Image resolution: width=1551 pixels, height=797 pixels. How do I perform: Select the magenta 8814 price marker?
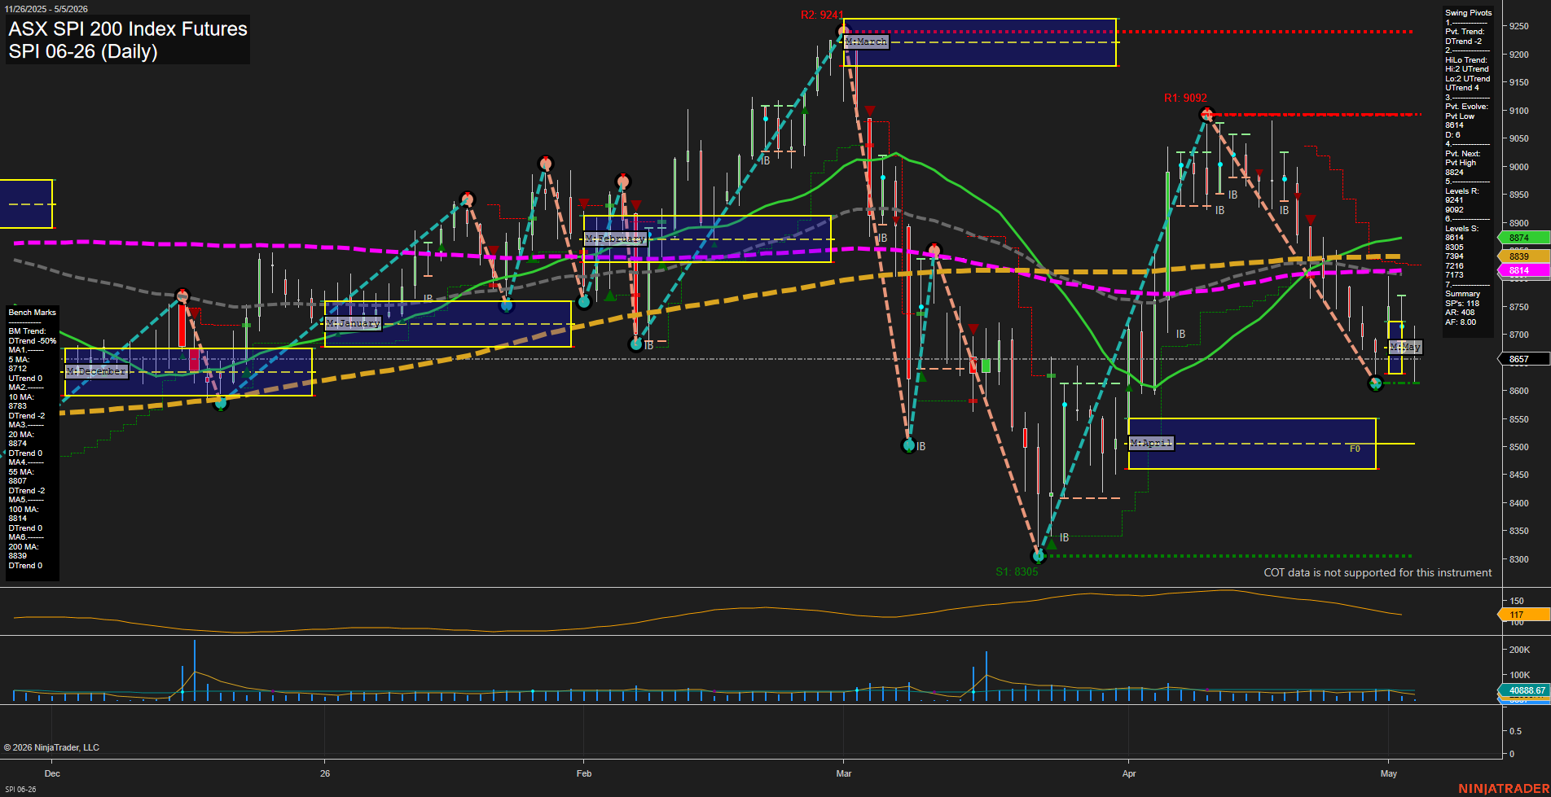tap(1523, 270)
